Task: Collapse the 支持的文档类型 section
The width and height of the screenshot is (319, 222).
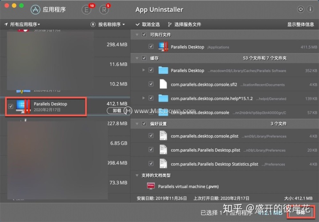Action: pos(137,175)
